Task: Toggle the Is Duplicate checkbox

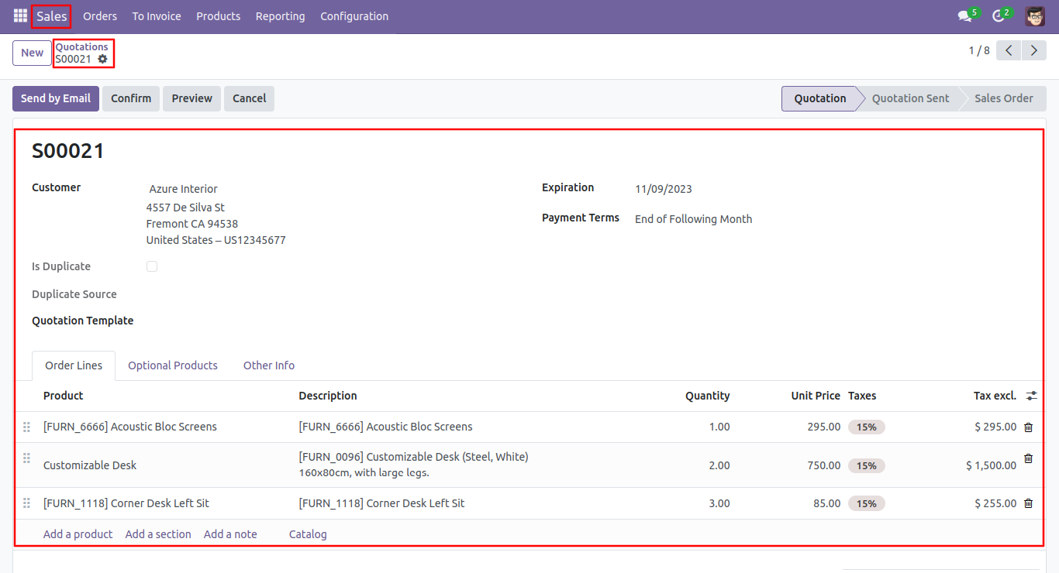Action: pos(152,266)
